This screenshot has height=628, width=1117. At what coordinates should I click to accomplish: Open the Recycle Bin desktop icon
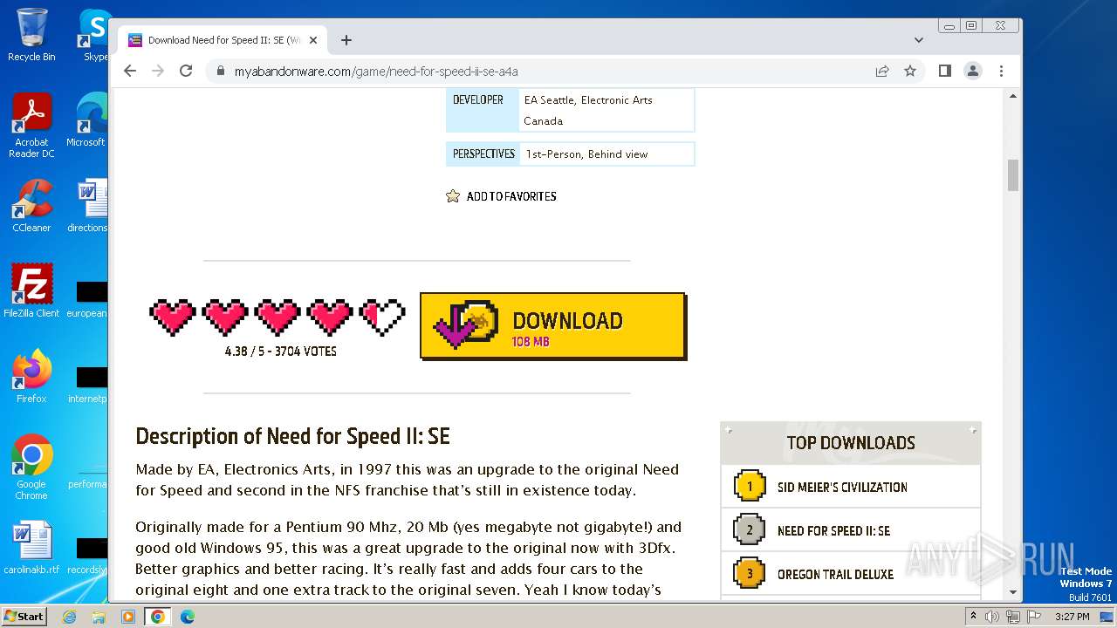pyautogui.click(x=31, y=35)
